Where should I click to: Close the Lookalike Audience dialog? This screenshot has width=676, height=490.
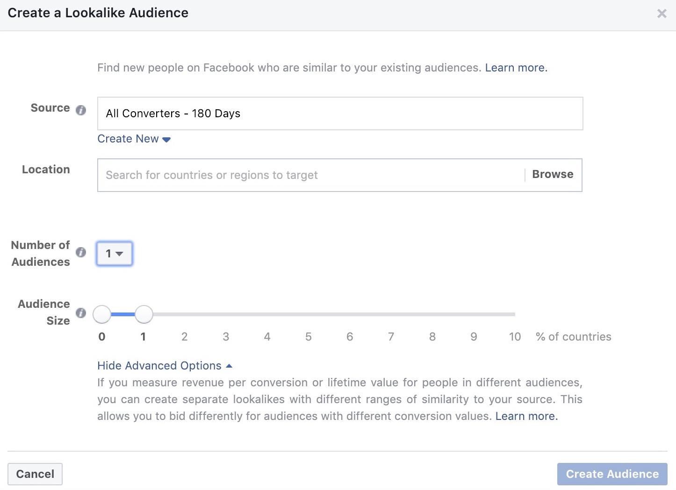click(662, 14)
